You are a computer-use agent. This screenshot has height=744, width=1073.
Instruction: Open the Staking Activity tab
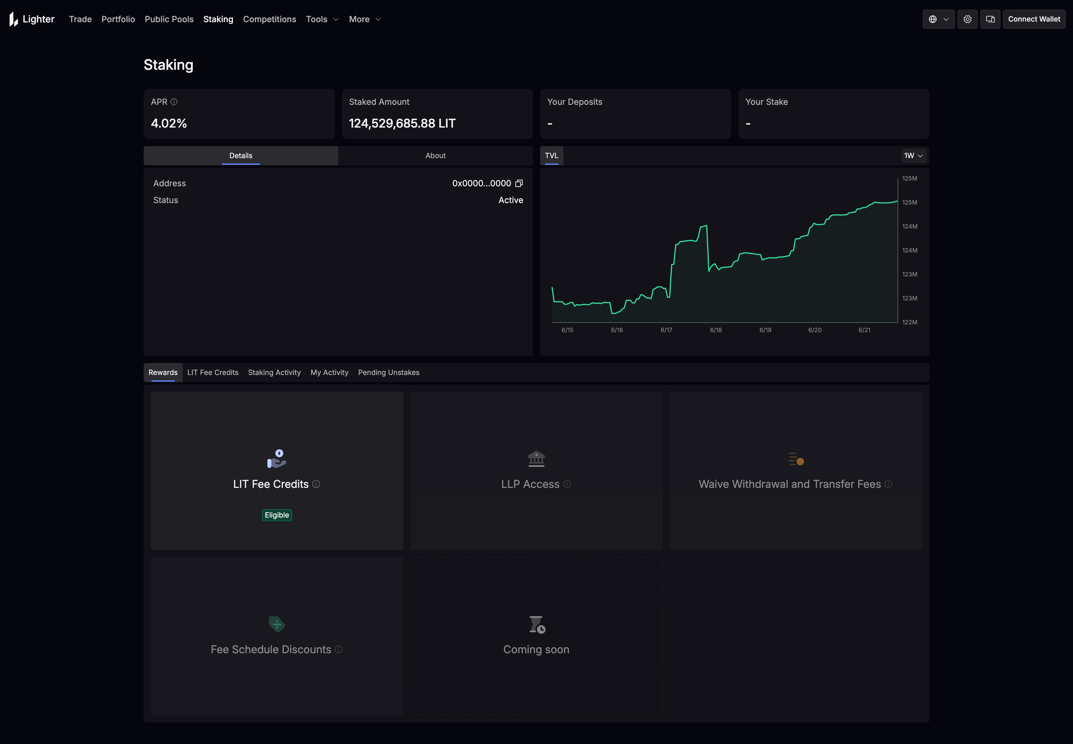click(x=275, y=373)
